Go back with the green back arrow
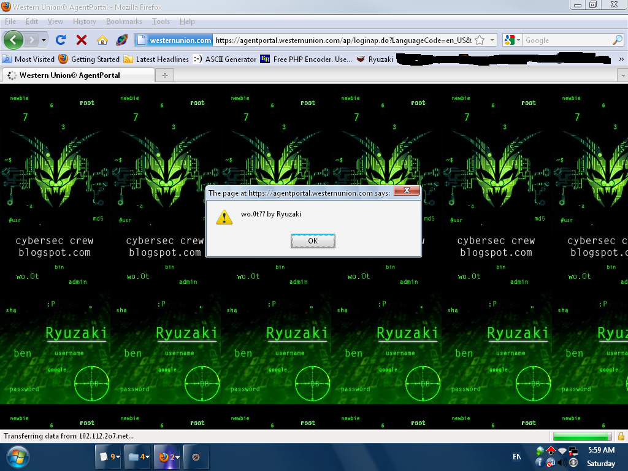The width and height of the screenshot is (628, 471). coord(13,40)
